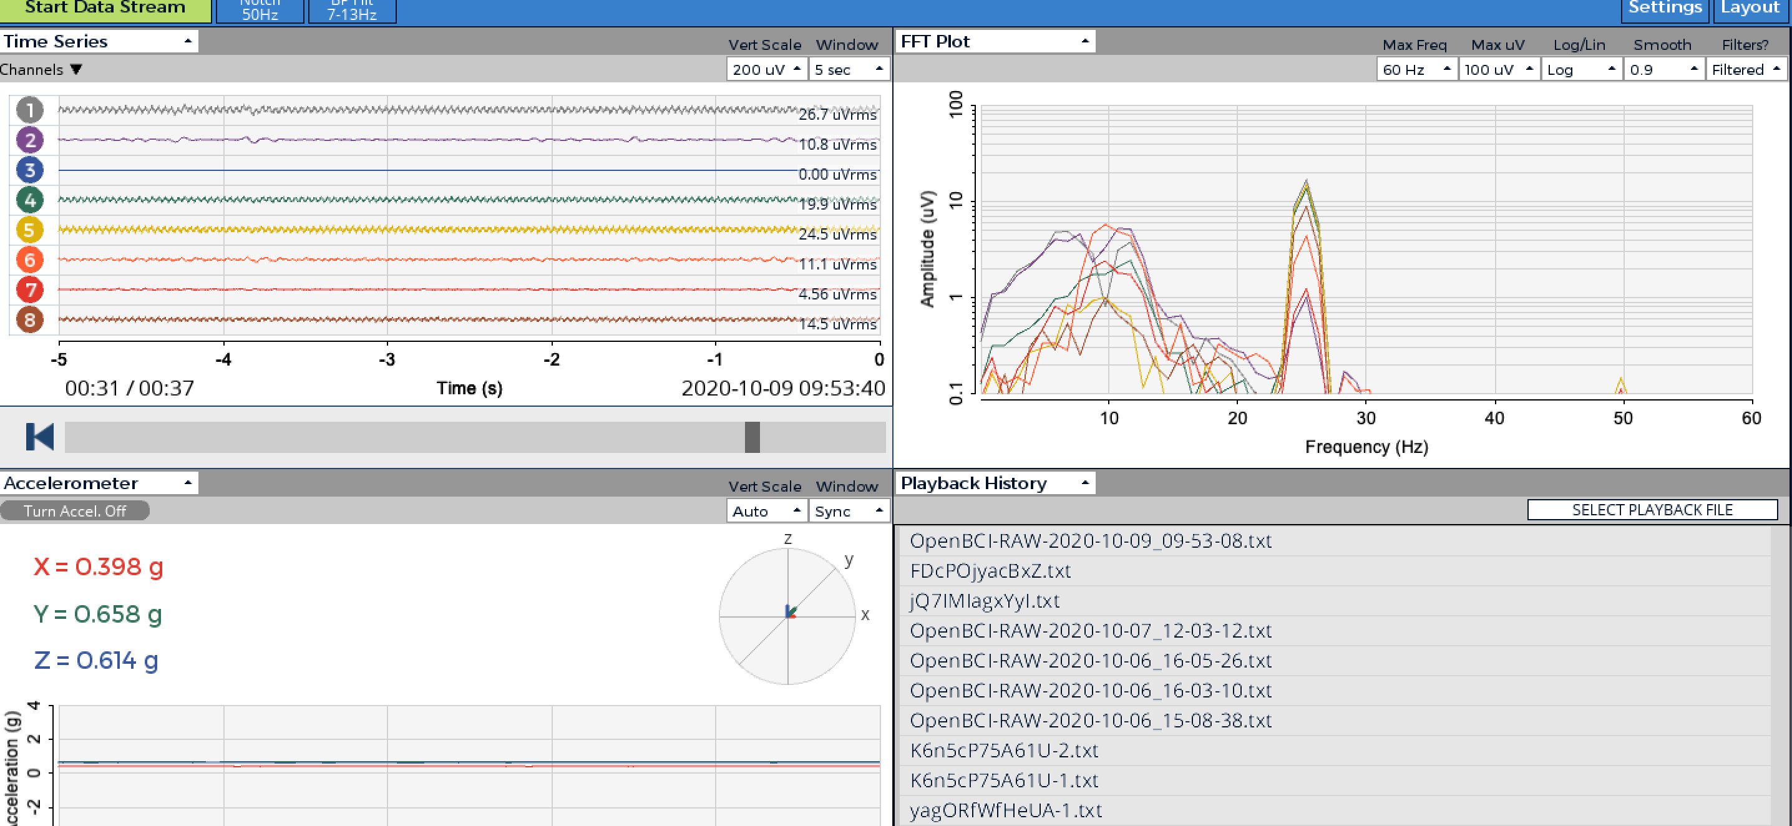The width and height of the screenshot is (1792, 826).
Task: Toggle channel 7 red button
Action: (x=30, y=290)
